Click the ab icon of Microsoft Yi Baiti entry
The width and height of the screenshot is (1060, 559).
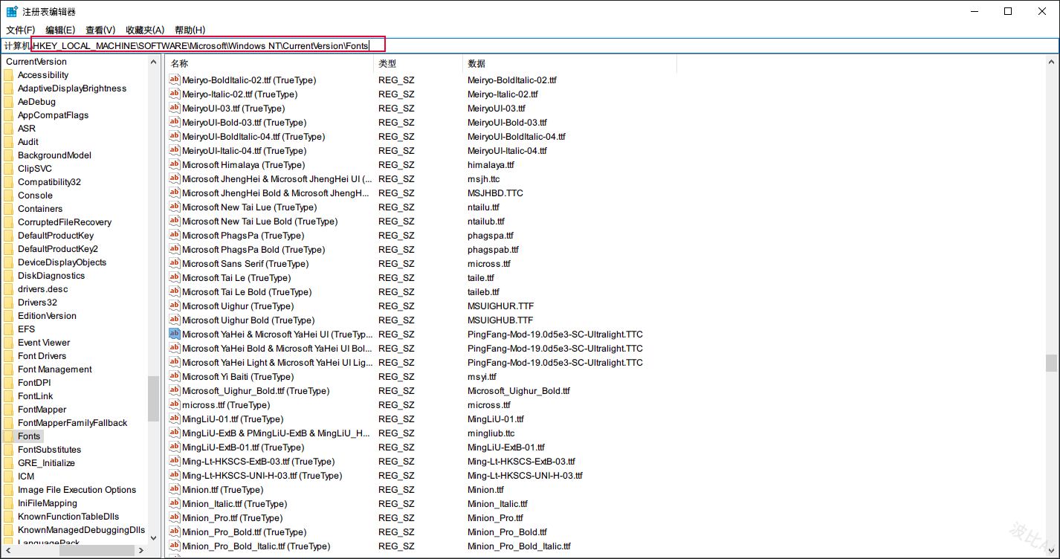(x=175, y=376)
